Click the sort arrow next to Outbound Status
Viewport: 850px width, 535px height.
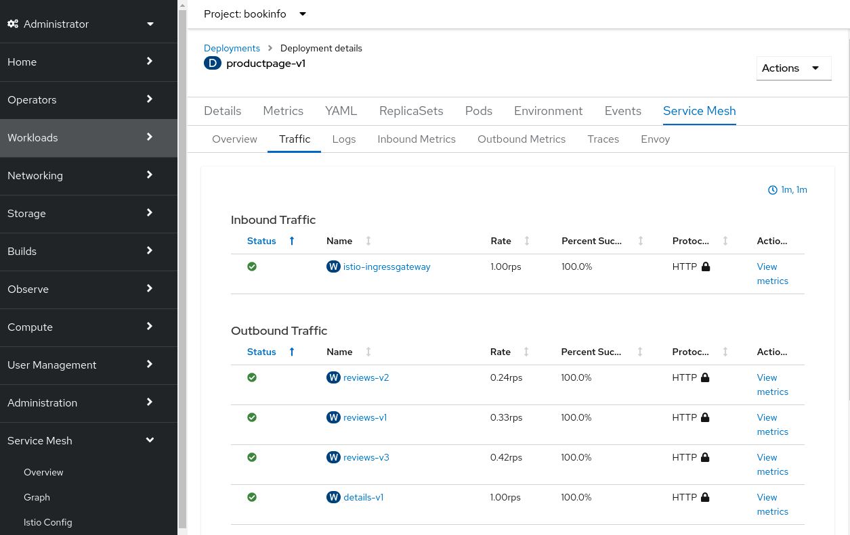[292, 352]
